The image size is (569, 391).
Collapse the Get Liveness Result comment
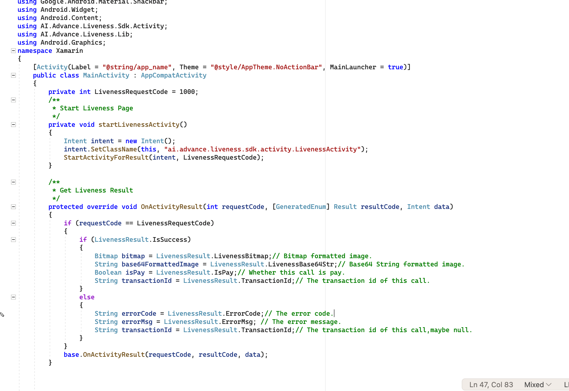click(13, 182)
